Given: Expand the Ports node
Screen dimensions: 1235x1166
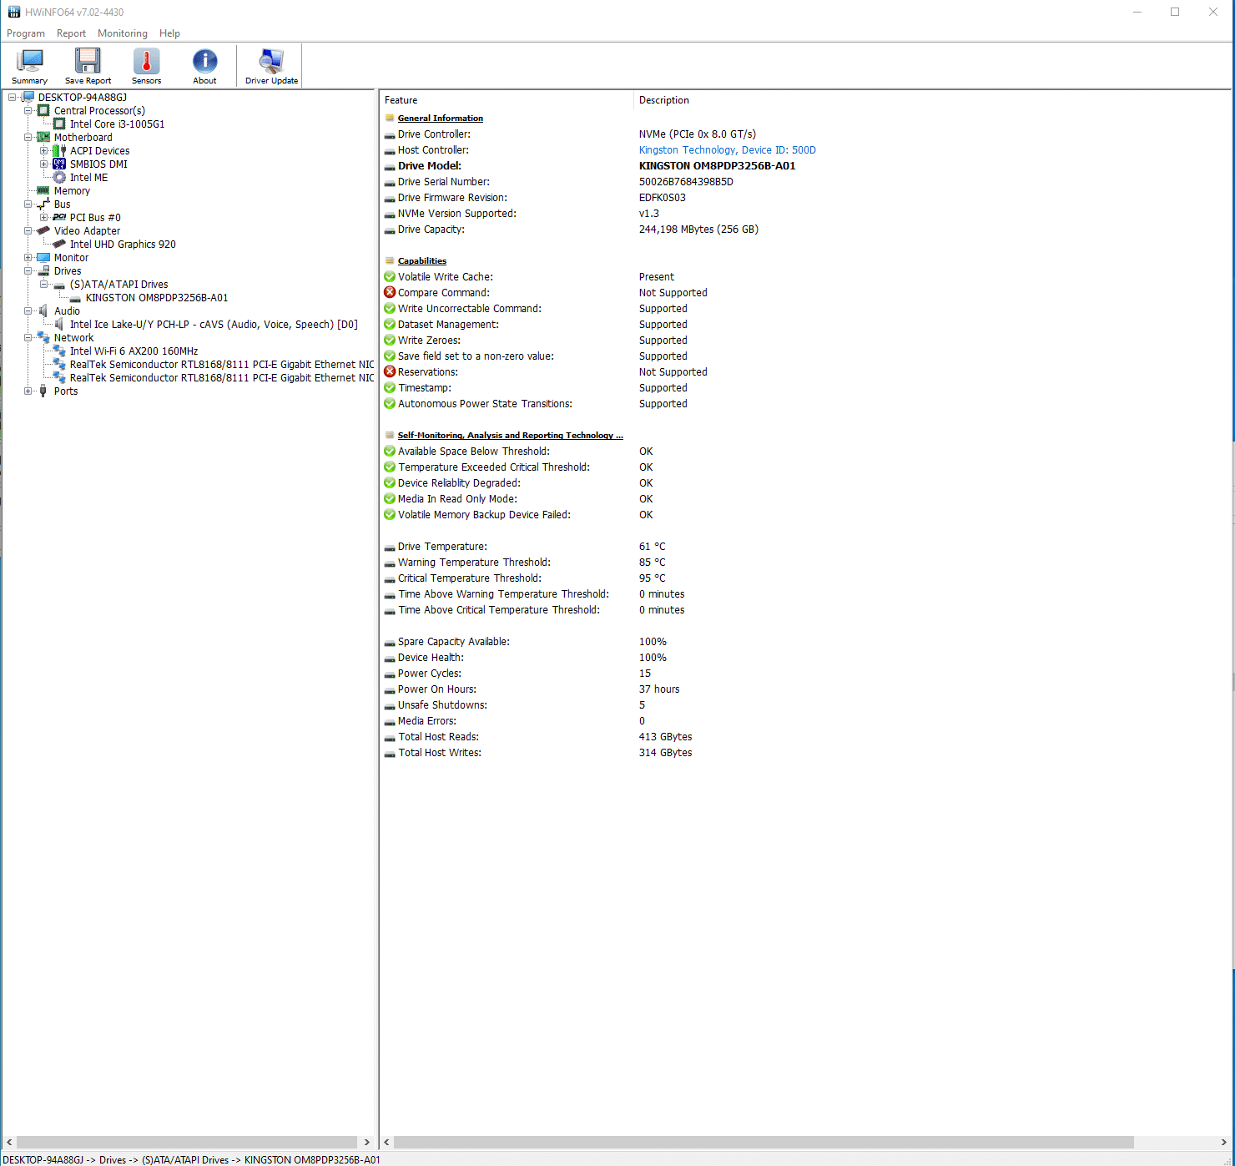Looking at the screenshot, I should tap(28, 391).
